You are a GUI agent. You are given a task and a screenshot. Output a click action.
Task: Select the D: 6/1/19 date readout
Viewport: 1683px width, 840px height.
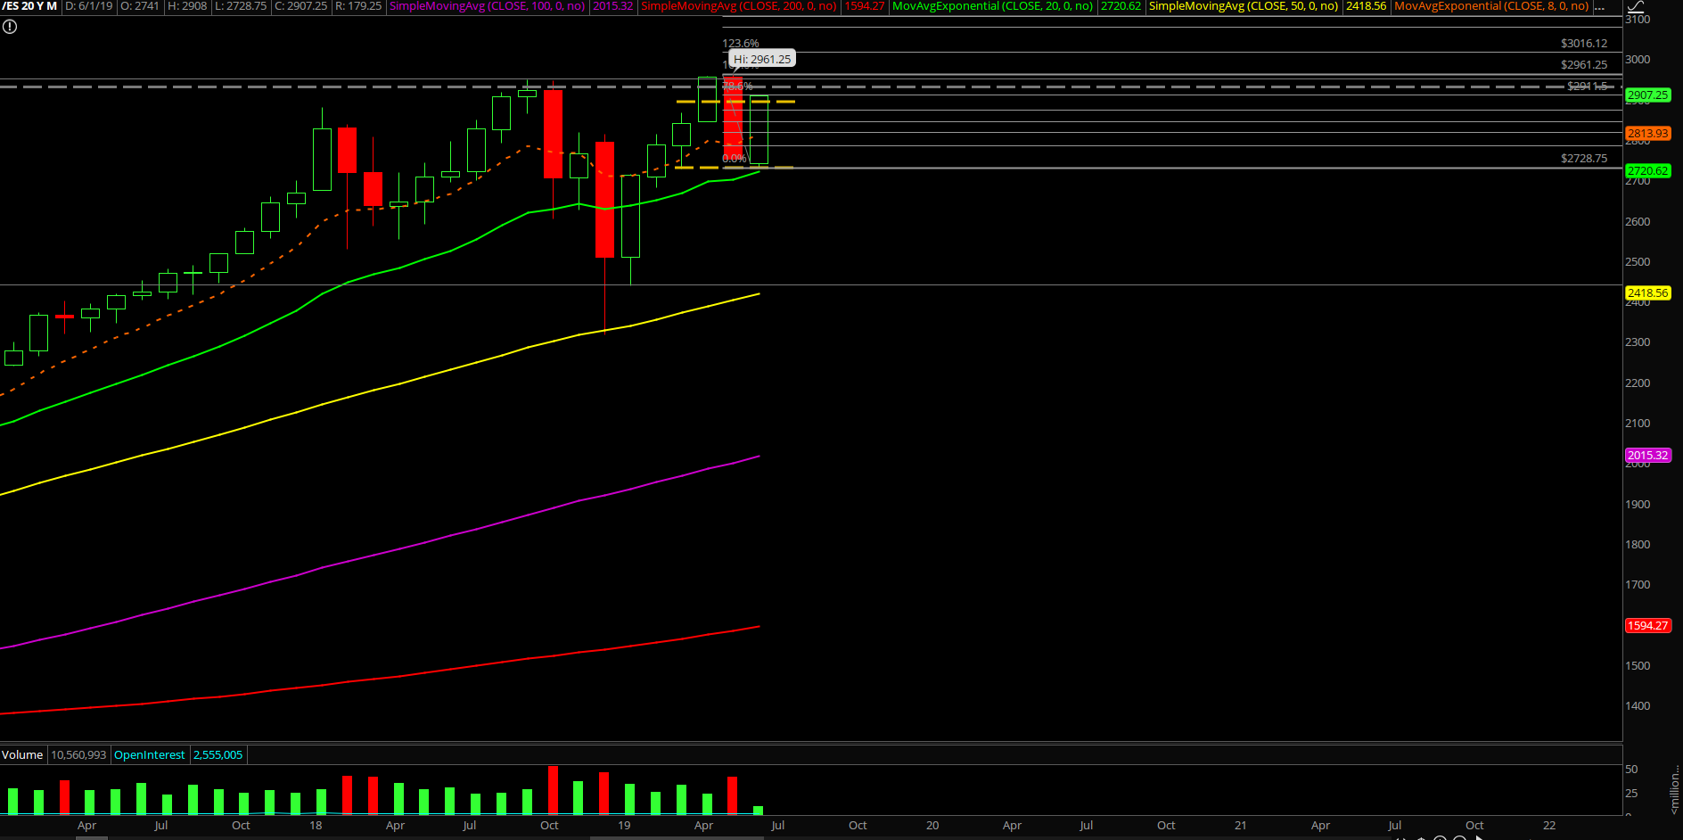pyautogui.click(x=89, y=6)
